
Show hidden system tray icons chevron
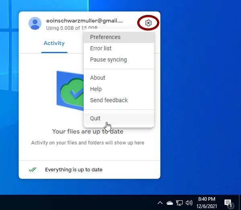[x=160, y=203]
